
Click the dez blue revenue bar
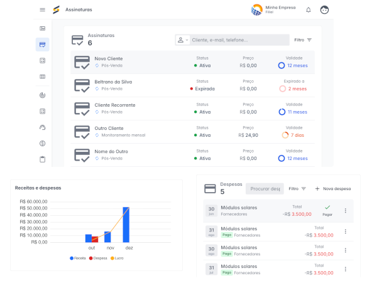[126, 225]
